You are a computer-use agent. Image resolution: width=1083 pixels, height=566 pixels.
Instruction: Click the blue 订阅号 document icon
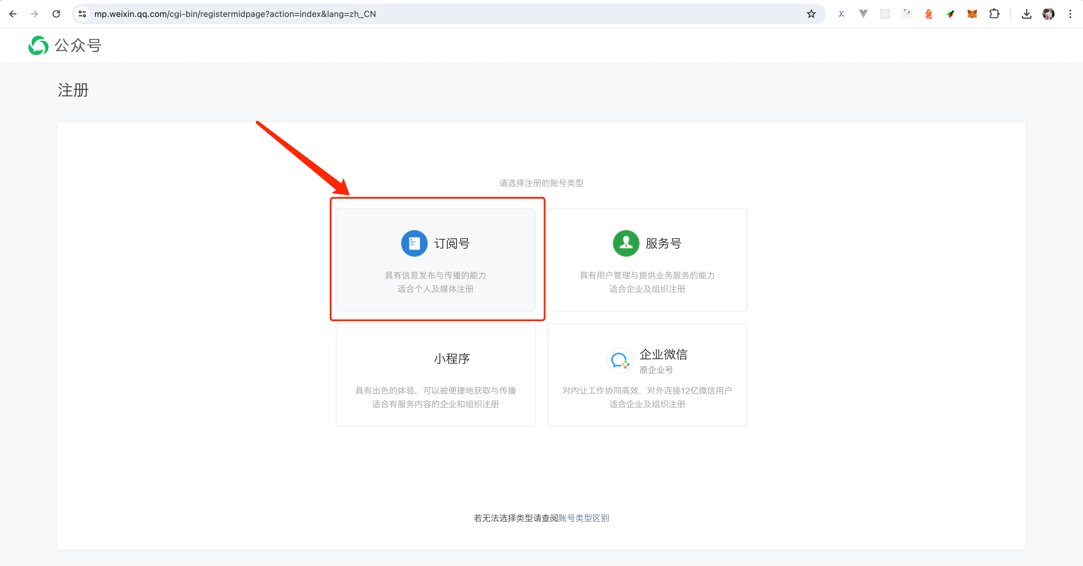pyautogui.click(x=414, y=243)
